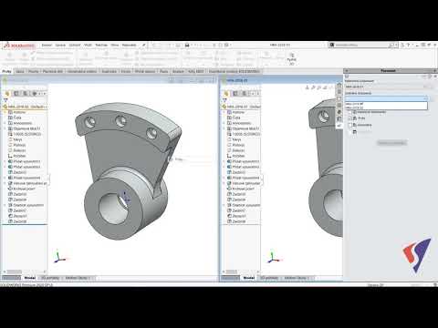Open the View Palette task pane tab
438x328 pixels.
tap(339, 105)
